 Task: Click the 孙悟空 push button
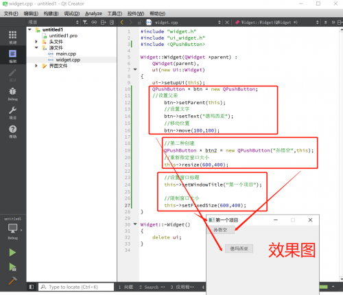click(220, 230)
